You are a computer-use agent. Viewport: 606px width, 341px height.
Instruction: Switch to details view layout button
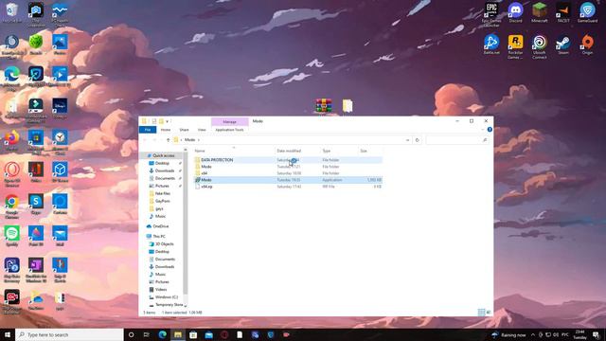coord(481,312)
